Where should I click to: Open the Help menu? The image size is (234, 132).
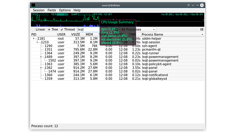[x=77, y=10]
